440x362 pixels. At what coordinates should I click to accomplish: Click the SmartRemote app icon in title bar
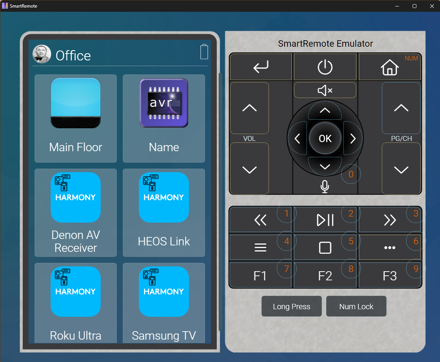click(x=5, y=6)
